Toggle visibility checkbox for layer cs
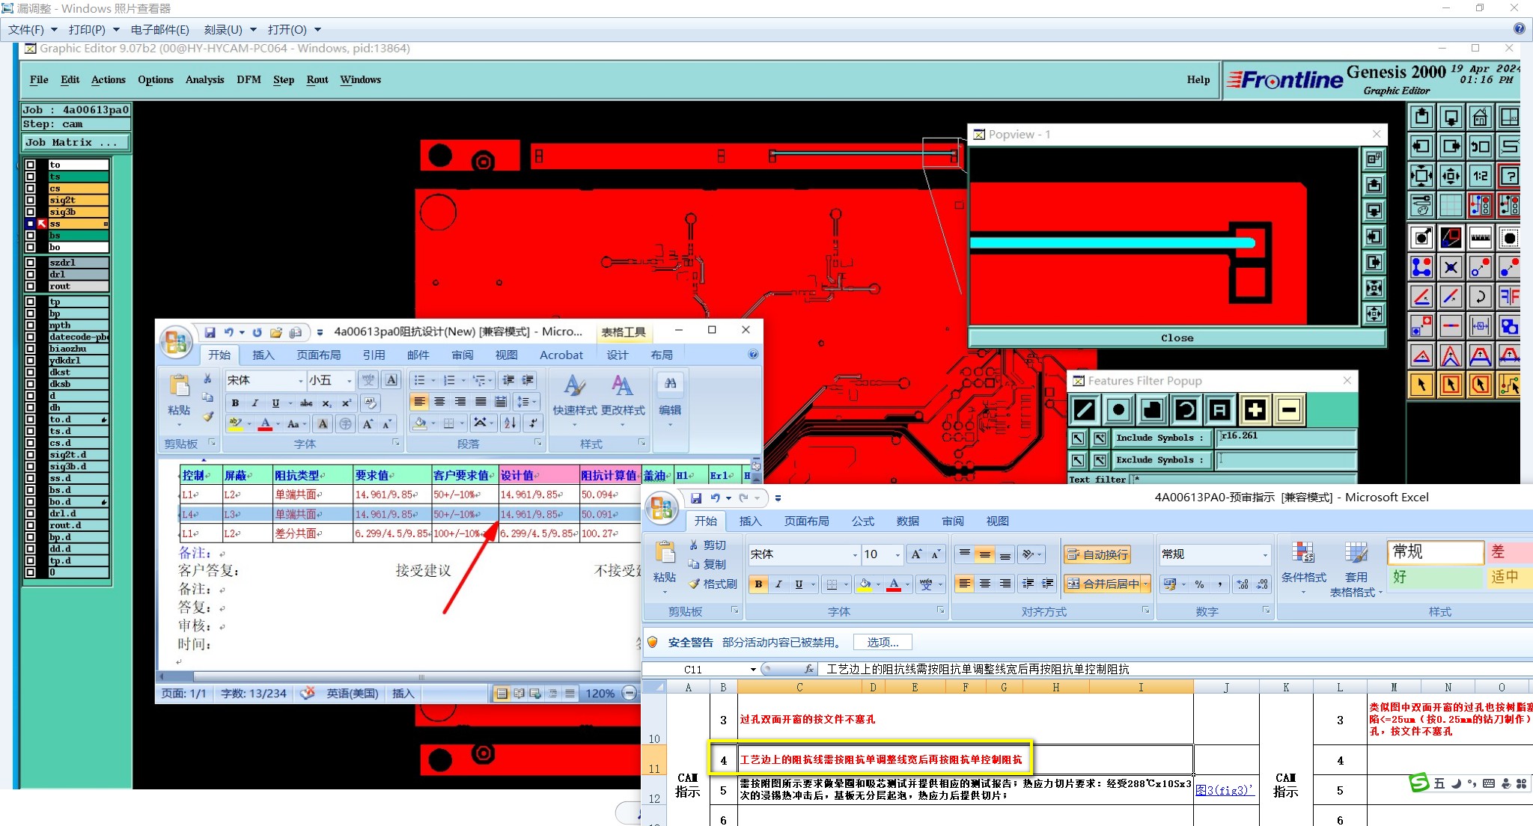 [x=31, y=189]
